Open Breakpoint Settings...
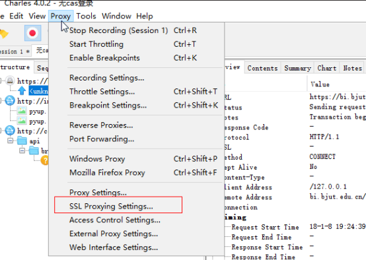Image resolution: width=366 pixels, height=260 pixels. pos(136,105)
